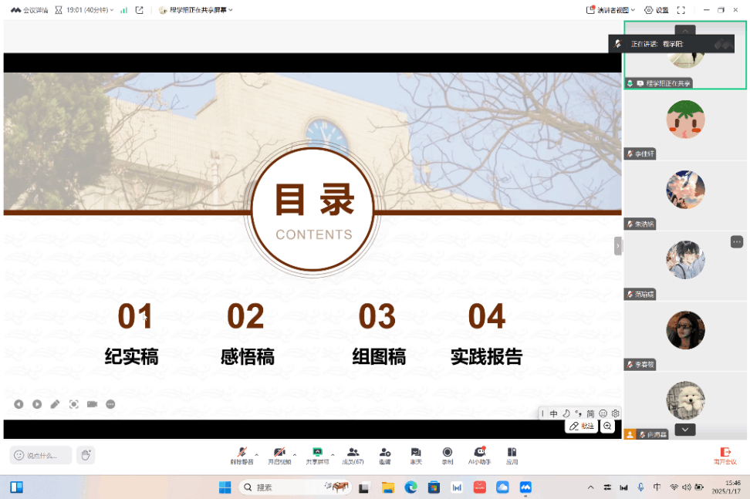
Task: Click the raise hand reaction icon
Action: pyautogui.click(x=86, y=455)
